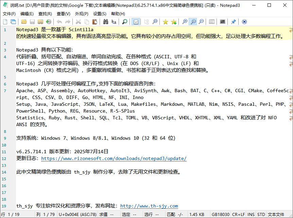The height and width of the screenshot is (218, 293).
Task: Open the GB18030 encoding selector
Action: point(220,215)
